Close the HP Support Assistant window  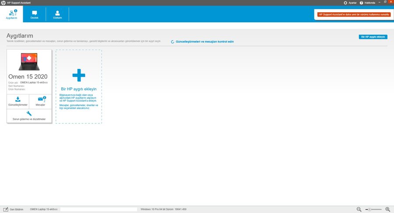[391, 2]
